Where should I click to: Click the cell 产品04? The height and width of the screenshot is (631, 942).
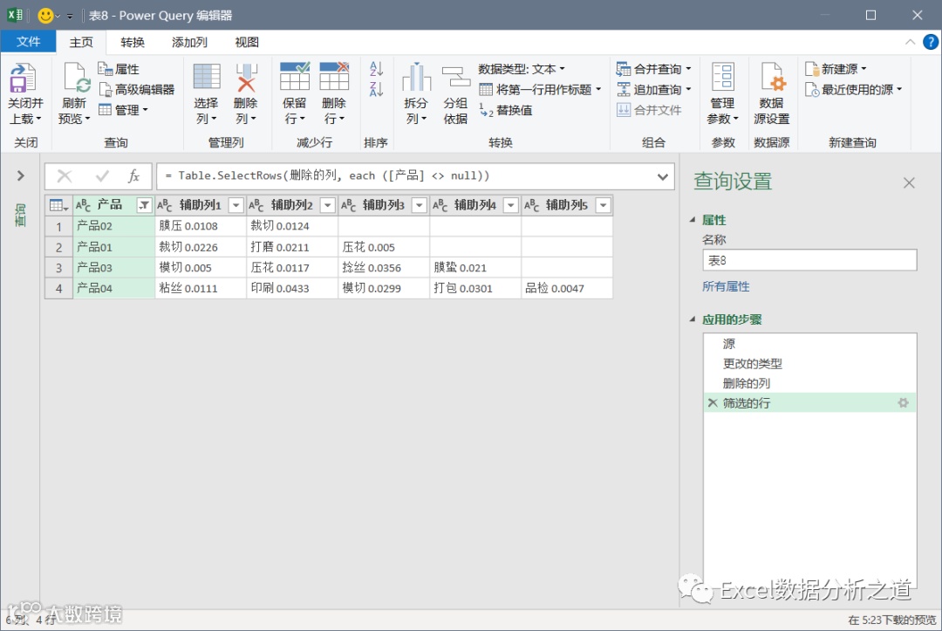pyautogui.click(x=113, y=289)
